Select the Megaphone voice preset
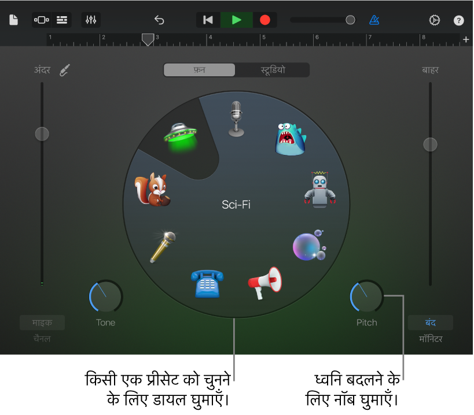The height and width of the screenshot is (415, 474). [265, 283]
